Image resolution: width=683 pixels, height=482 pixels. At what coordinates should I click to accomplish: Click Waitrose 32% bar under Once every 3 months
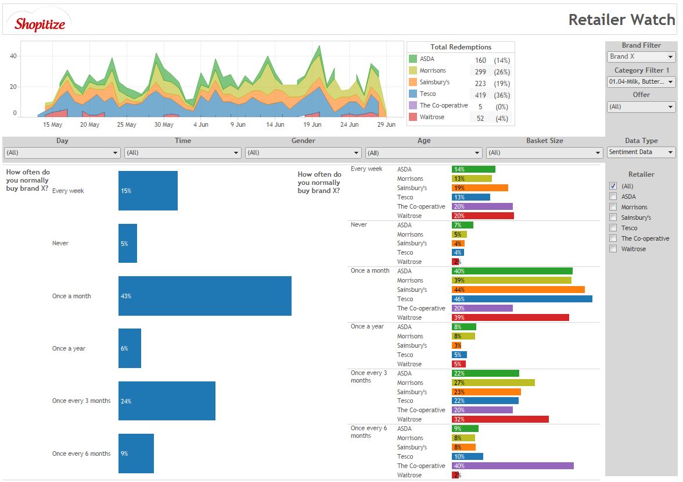(500, 419)
